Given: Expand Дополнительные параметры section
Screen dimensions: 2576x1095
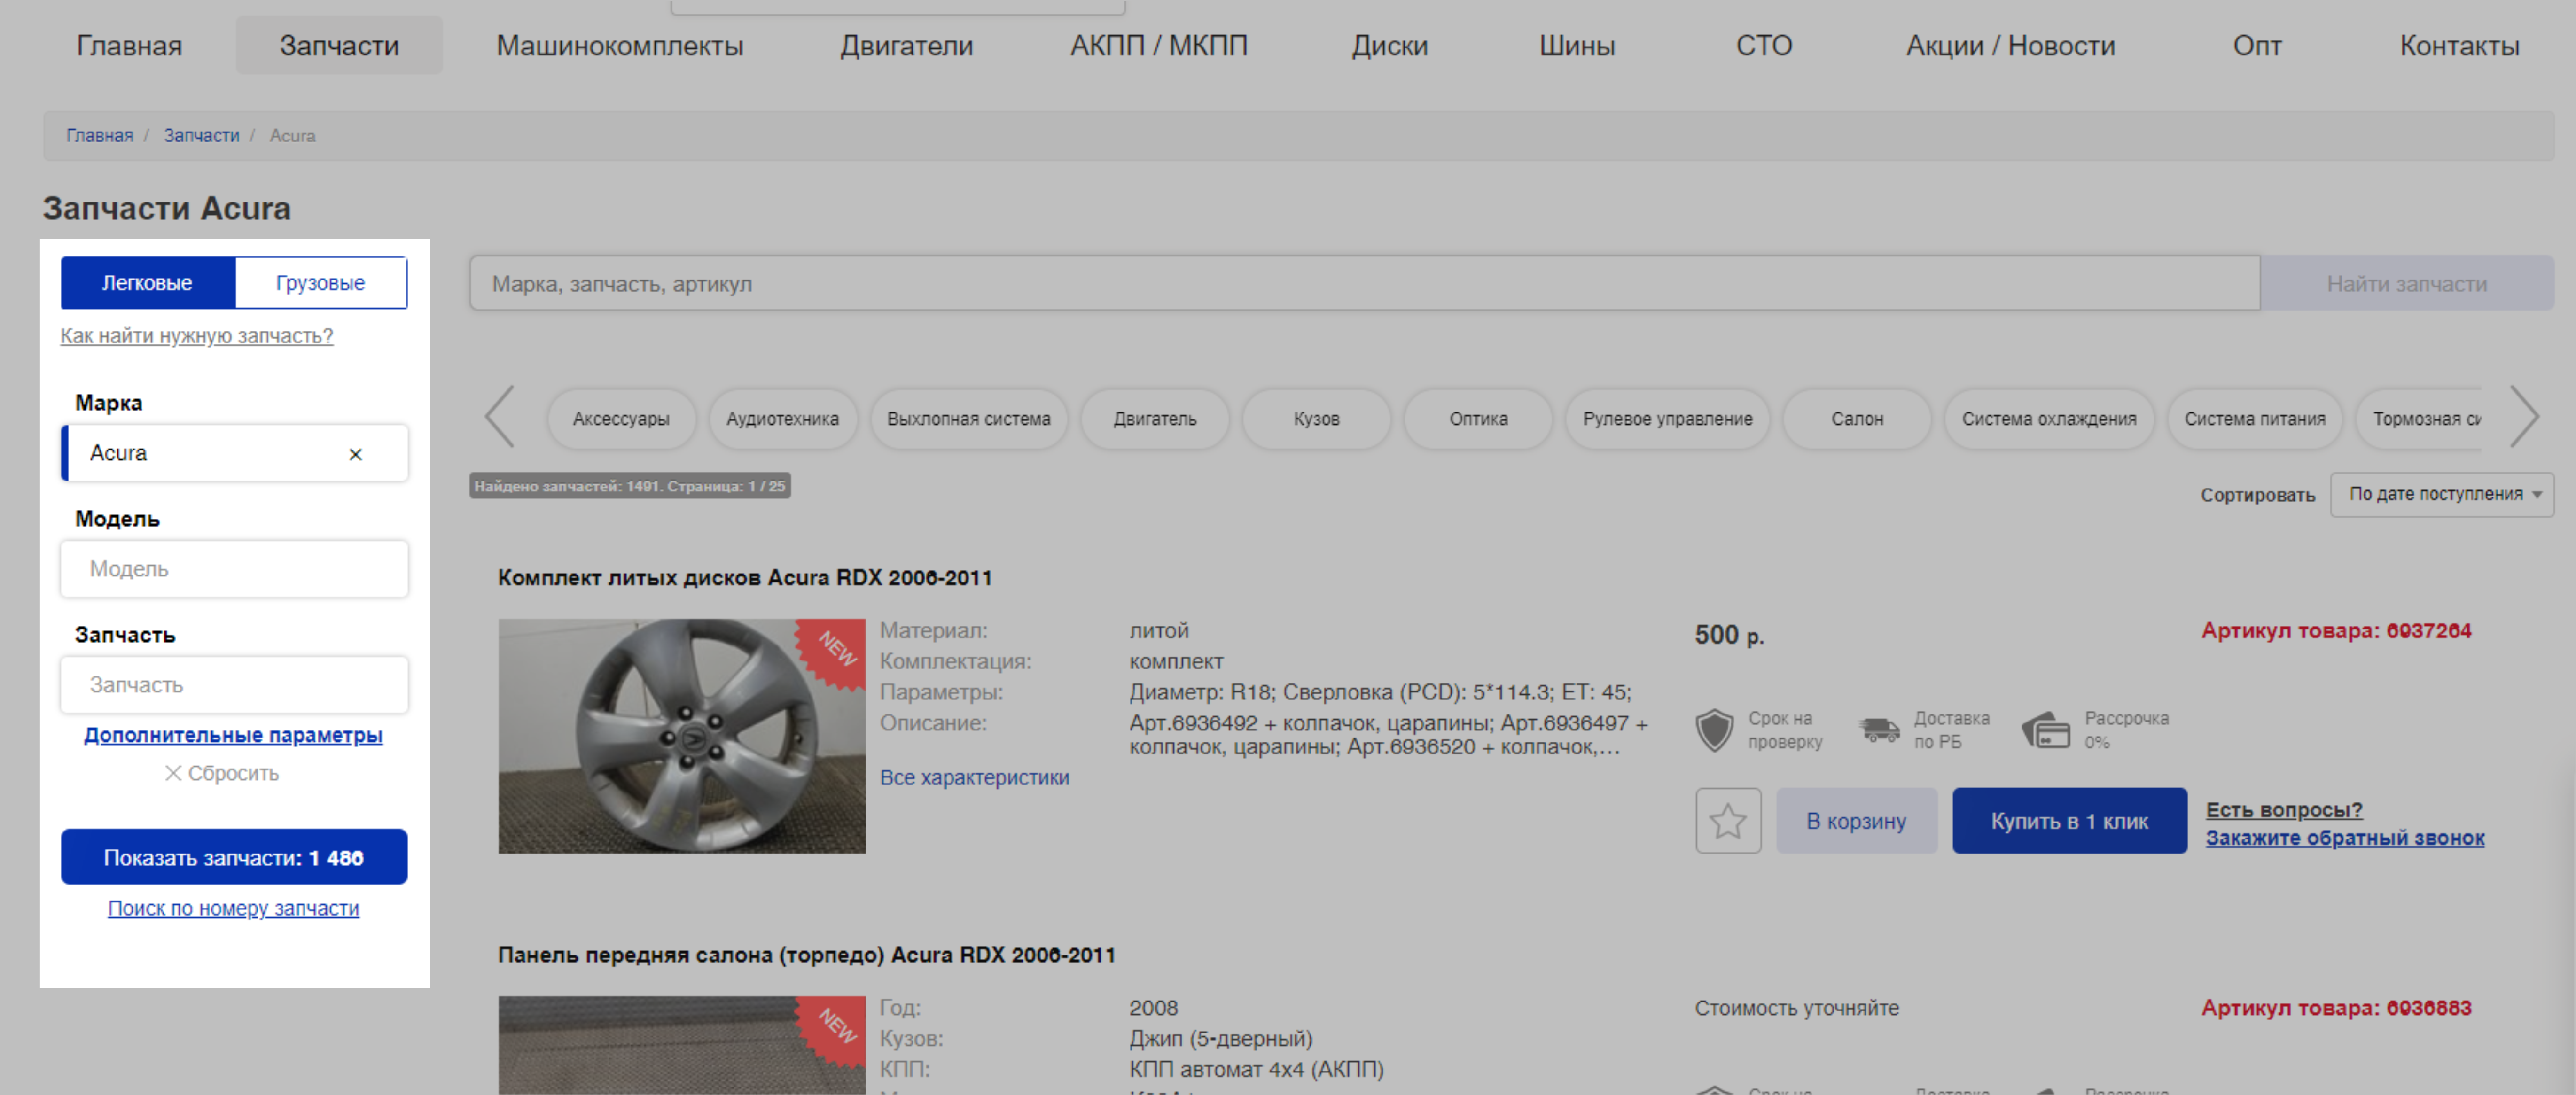Looking at the screenshot, I should click(x=233, y=735).
